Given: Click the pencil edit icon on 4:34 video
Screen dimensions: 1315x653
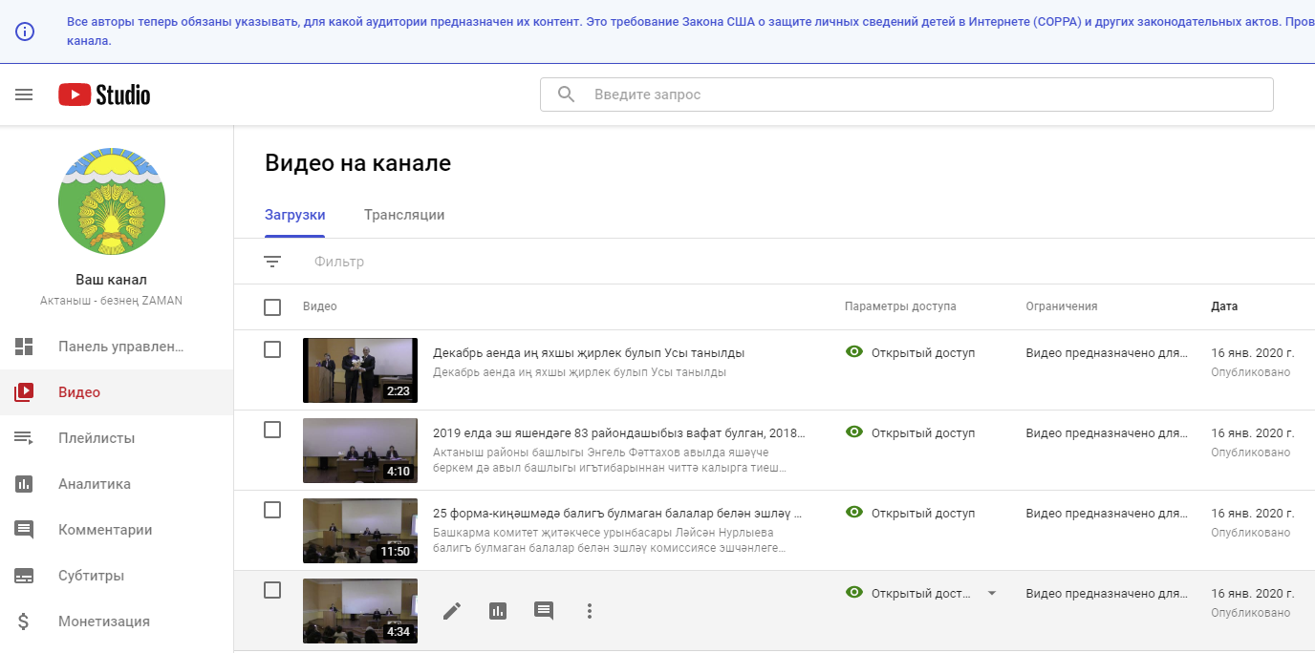Looking at the screenshot, I should (x=452, y=611).
